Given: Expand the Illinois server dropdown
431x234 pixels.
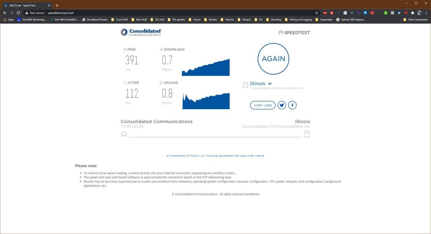Looking at the screenshot, I should pyautogui.click(x=261, y=84).
